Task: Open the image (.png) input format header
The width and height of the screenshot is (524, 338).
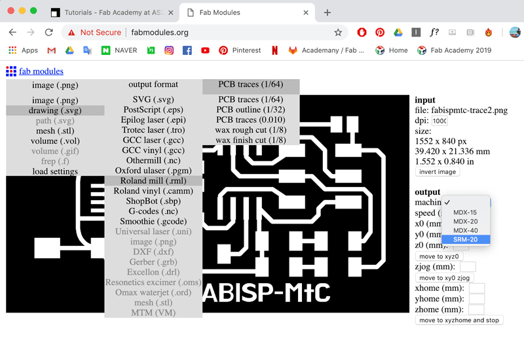Action: (x=55, y=85)
